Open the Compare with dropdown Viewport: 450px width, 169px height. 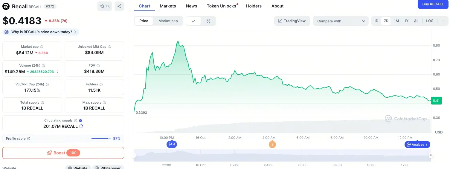point(341,21)
